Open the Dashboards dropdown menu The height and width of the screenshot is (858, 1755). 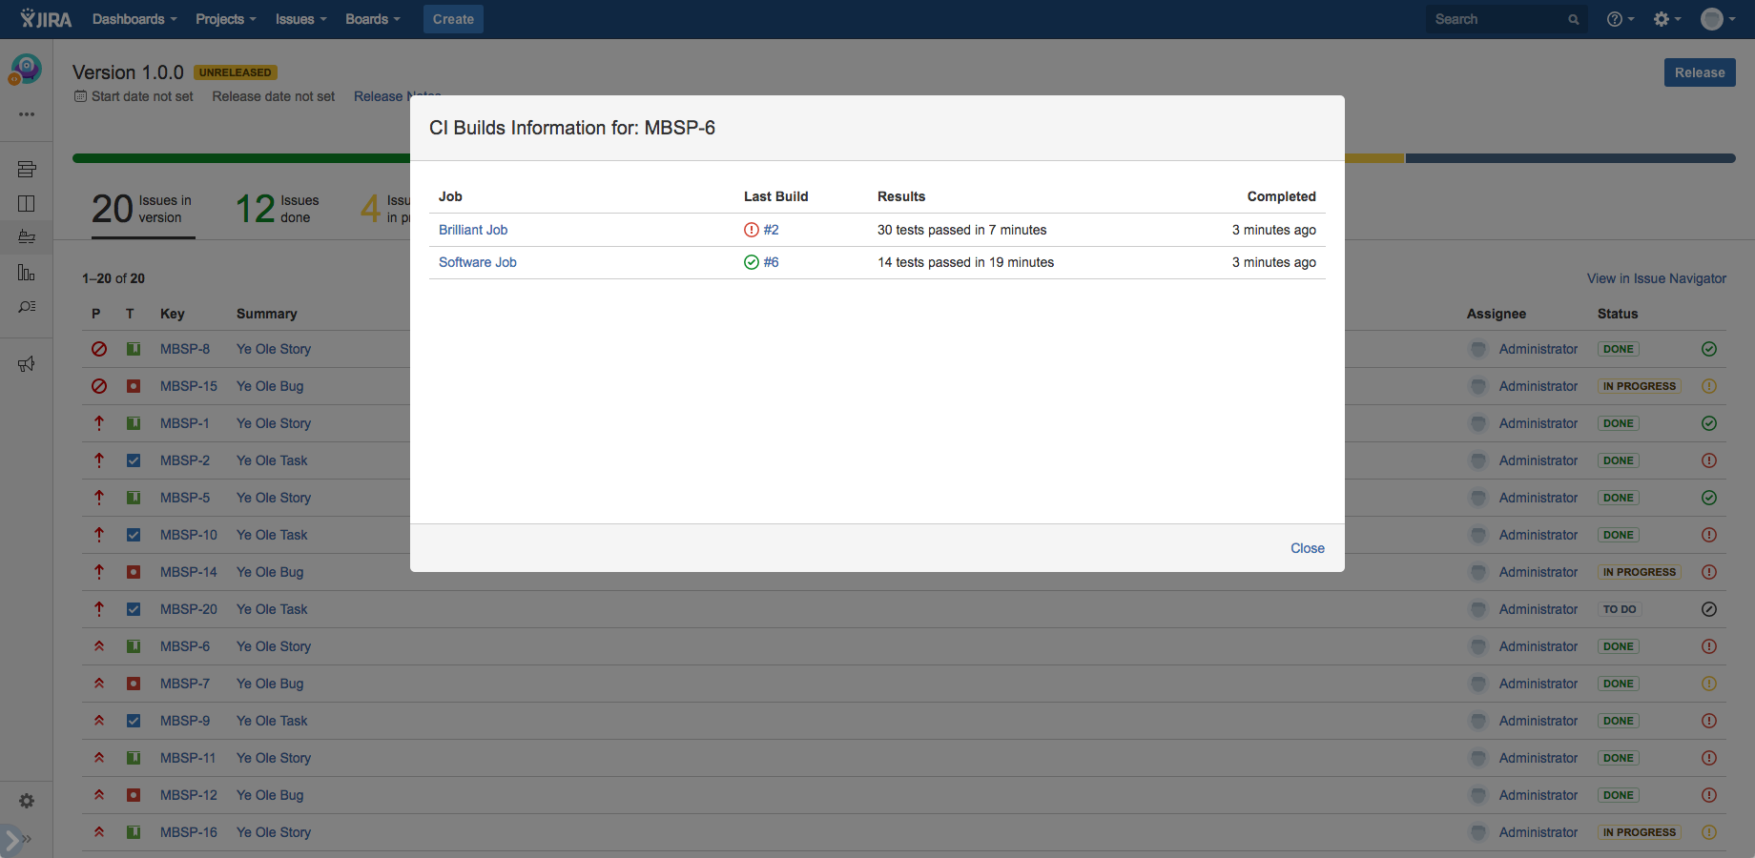tap(134, 19)
